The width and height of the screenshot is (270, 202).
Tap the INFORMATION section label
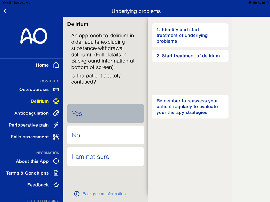click(47, 153)
